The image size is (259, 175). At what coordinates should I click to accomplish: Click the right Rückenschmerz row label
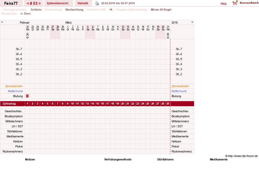coord(182,151)
